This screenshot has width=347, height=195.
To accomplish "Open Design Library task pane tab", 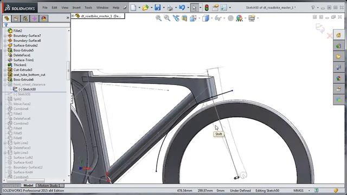I will 338,46.
